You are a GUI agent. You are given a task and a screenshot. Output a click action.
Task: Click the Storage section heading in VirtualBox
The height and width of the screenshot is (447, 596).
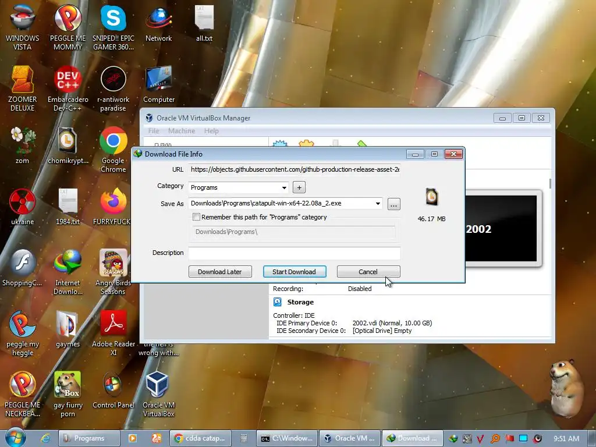300,302
